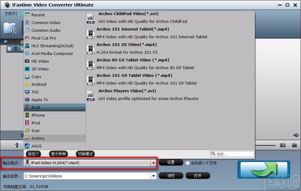Select the 3D Video category icon
301x191 pixels.
(27, 69)
